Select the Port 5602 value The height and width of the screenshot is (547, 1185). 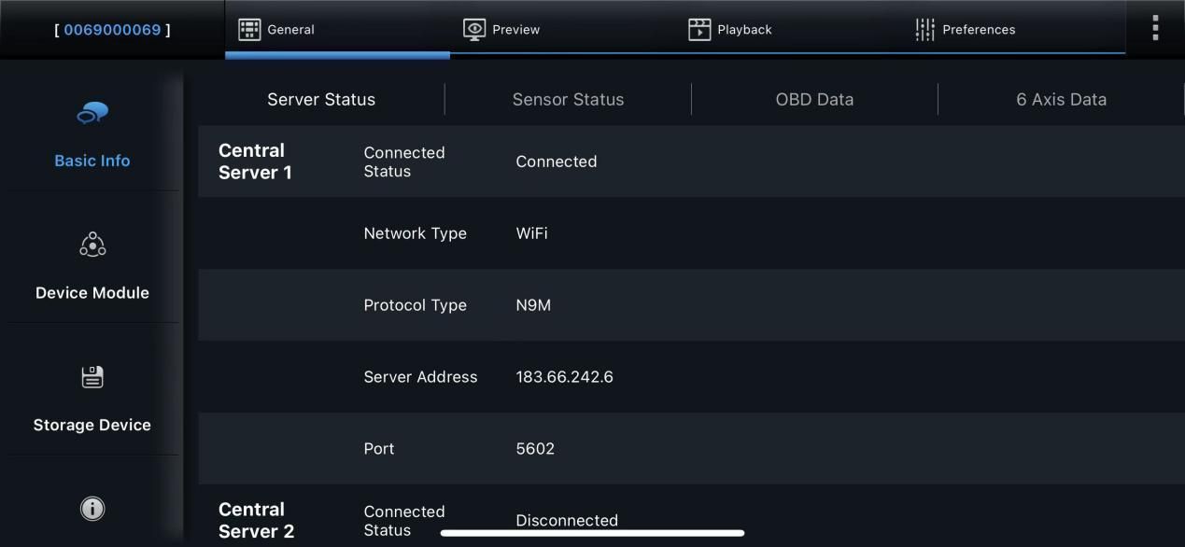point(535,449)
